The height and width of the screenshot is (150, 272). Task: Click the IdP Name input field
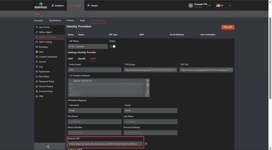pos(88,46)
